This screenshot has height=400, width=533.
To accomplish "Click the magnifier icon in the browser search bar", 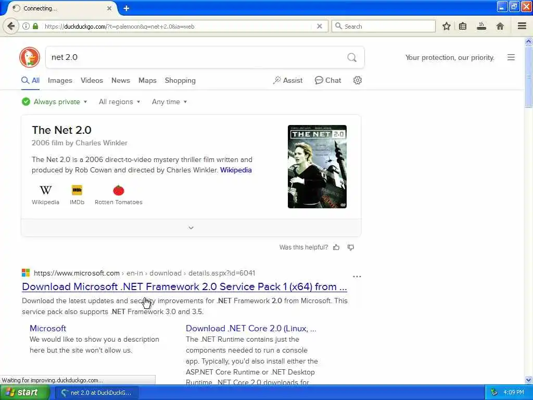I will pyautogui.click(x=338, y=26).
